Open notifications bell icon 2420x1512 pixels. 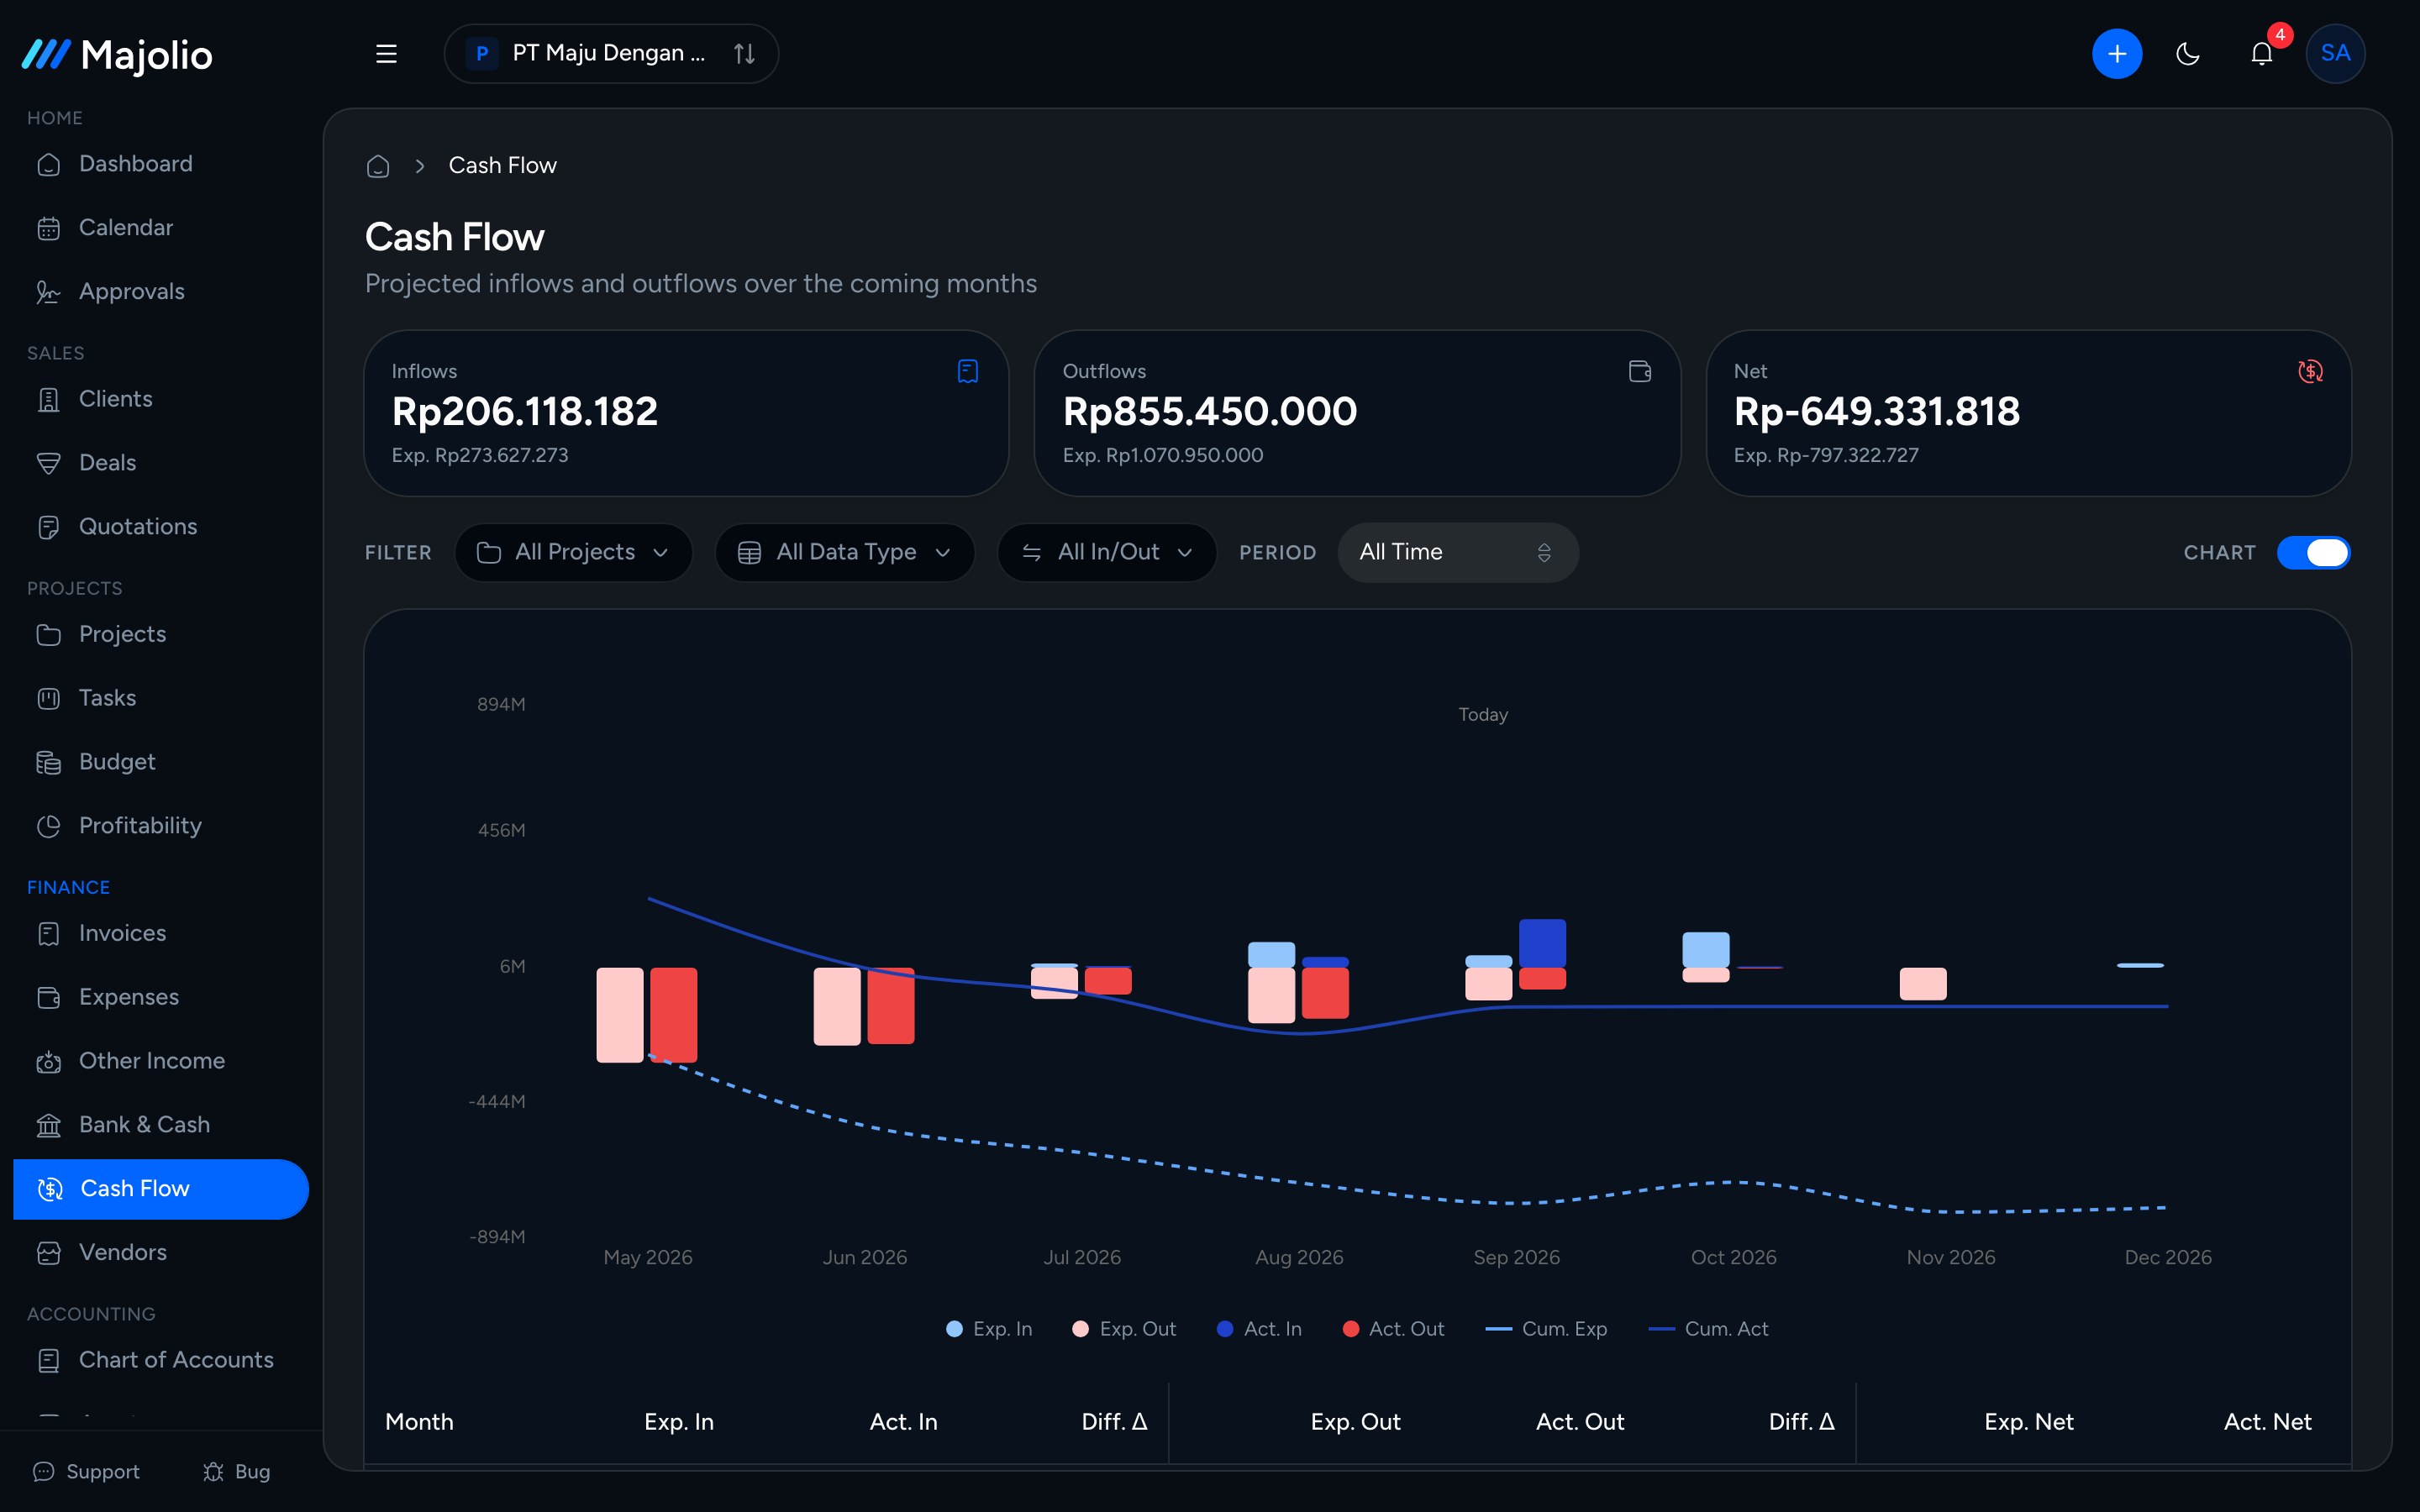2262,54
